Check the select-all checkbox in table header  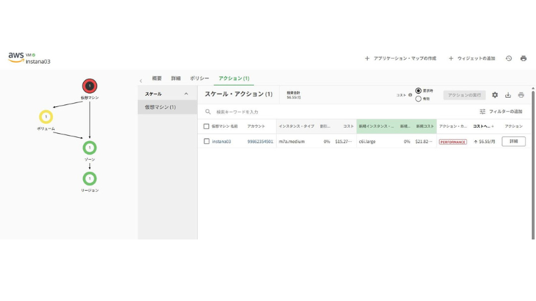206,126
